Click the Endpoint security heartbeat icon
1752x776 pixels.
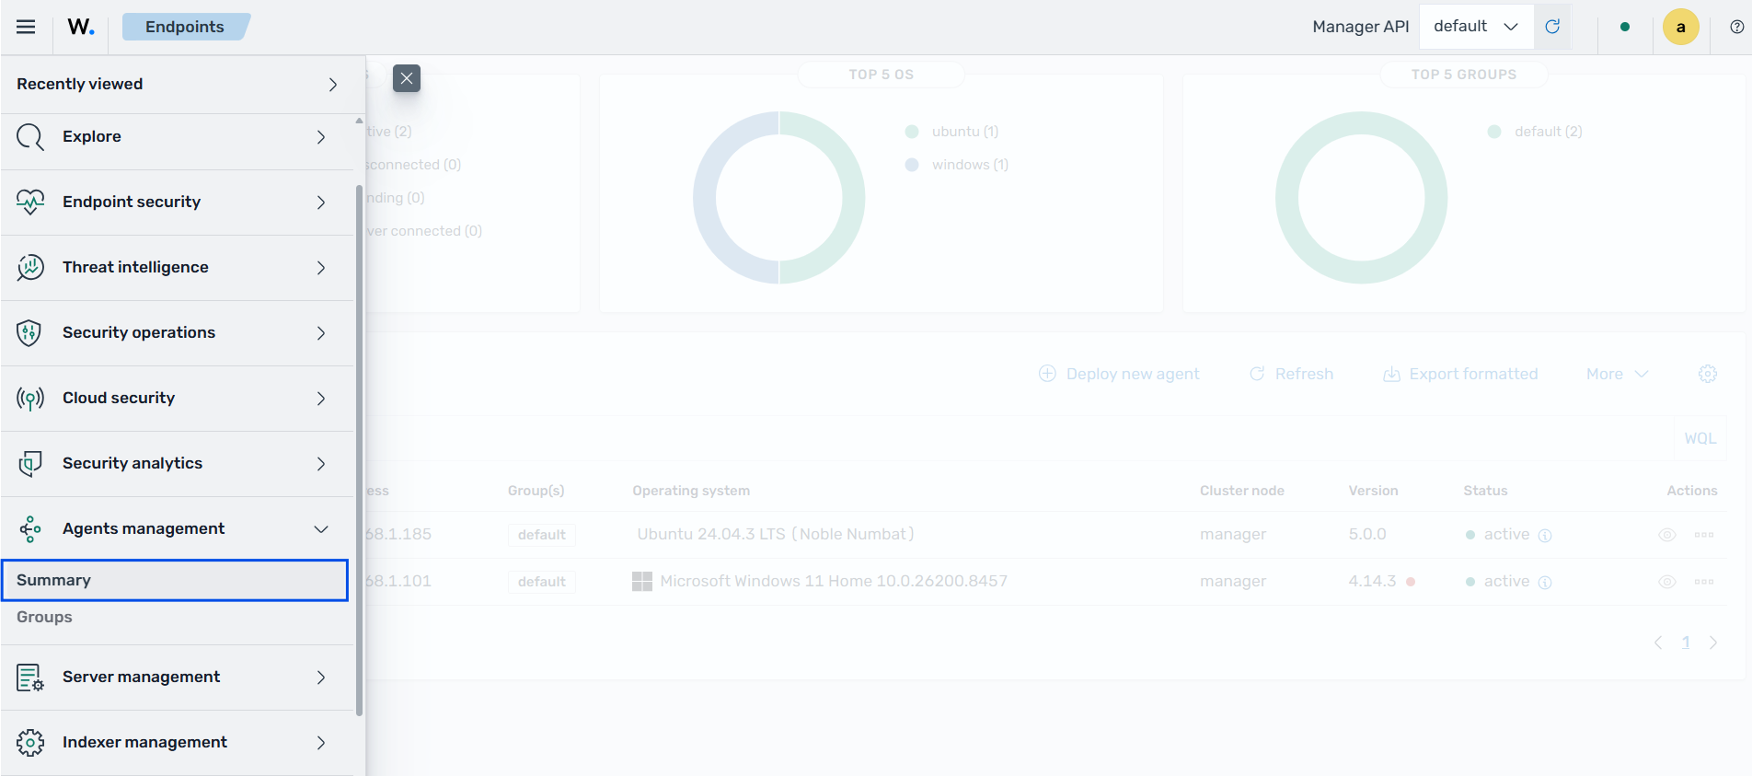(30, 203)
